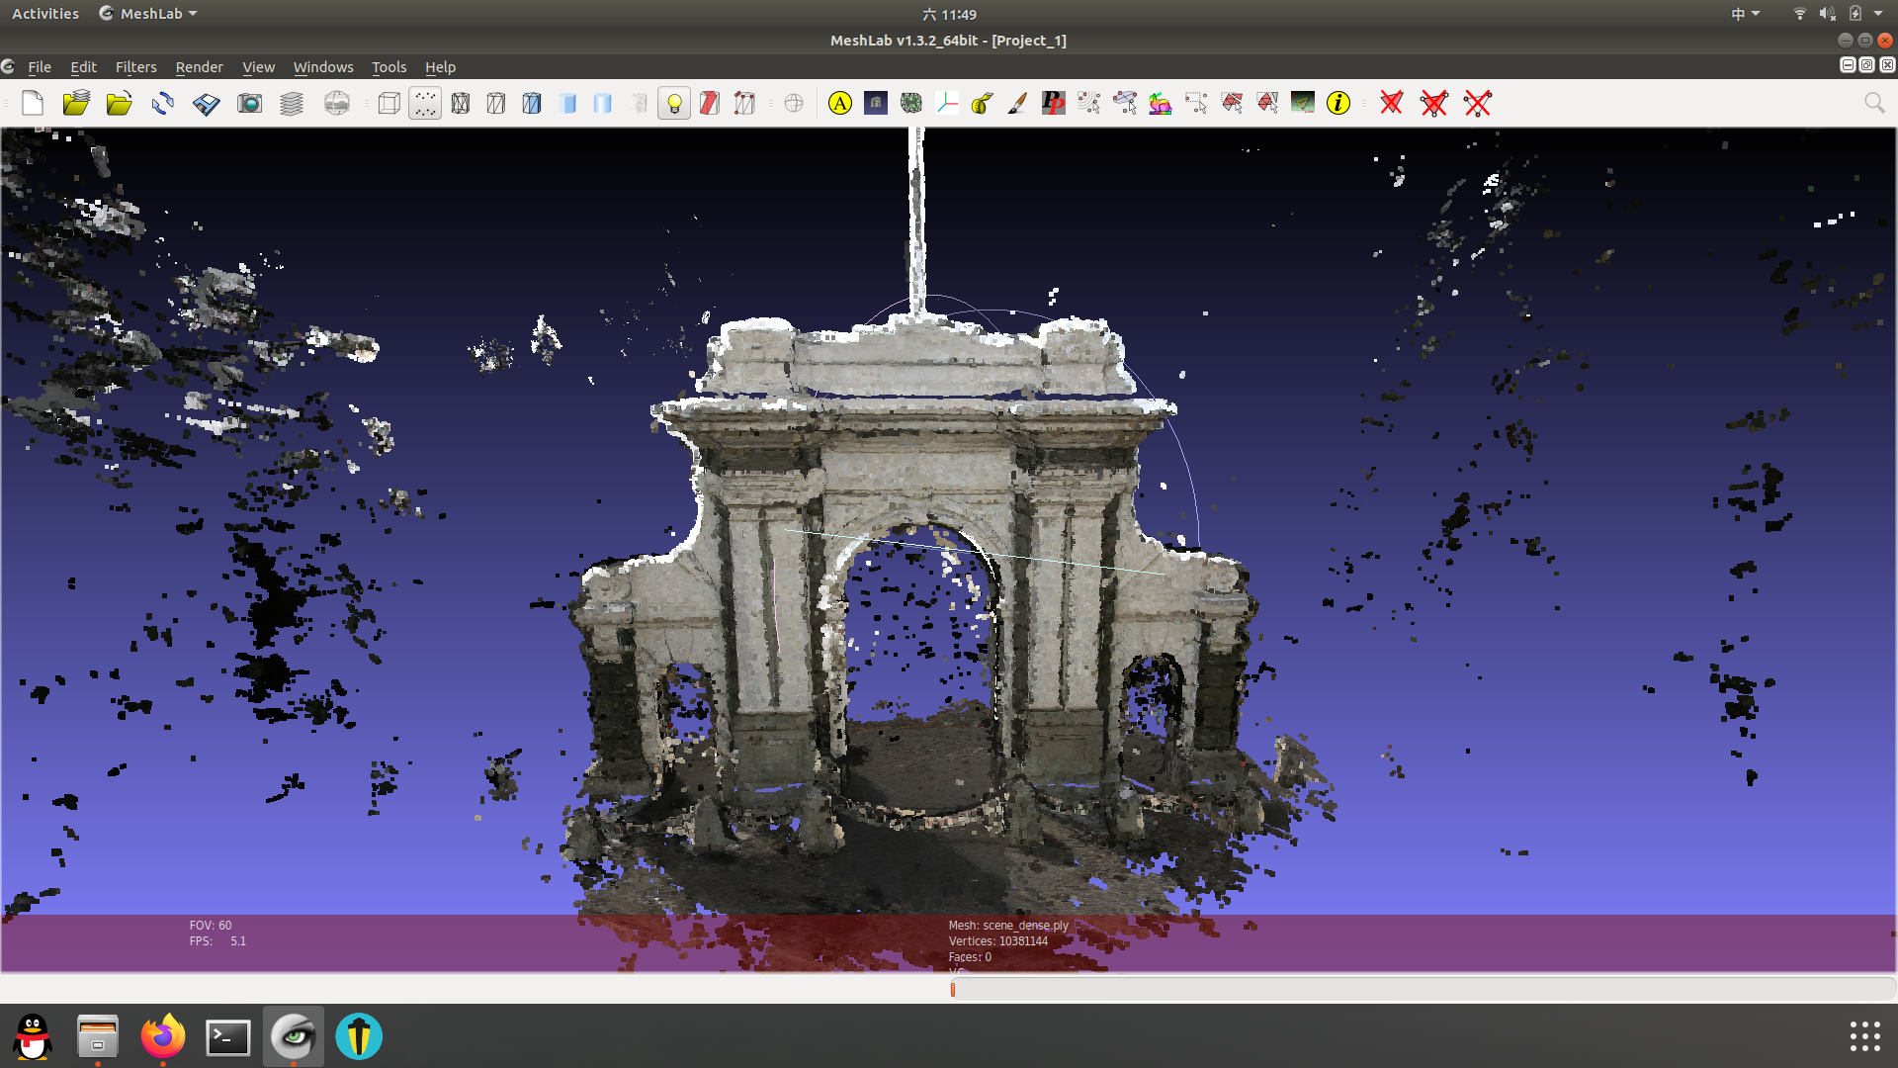Click the Get Info yellow icon
The image size is (1898, 1068).
1337,103
